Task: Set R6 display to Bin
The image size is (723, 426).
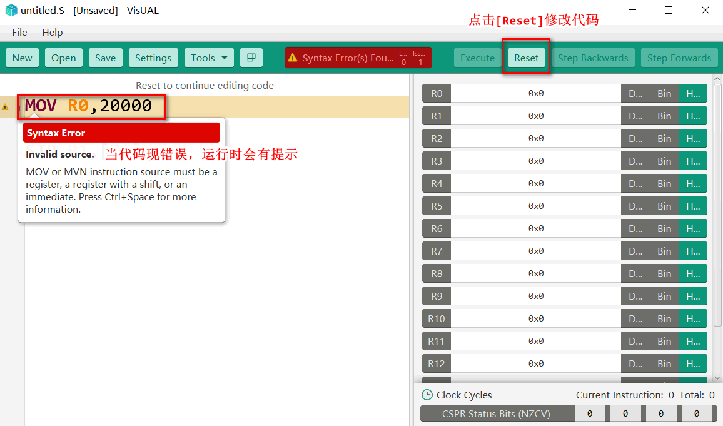Action: click(664, 229)
